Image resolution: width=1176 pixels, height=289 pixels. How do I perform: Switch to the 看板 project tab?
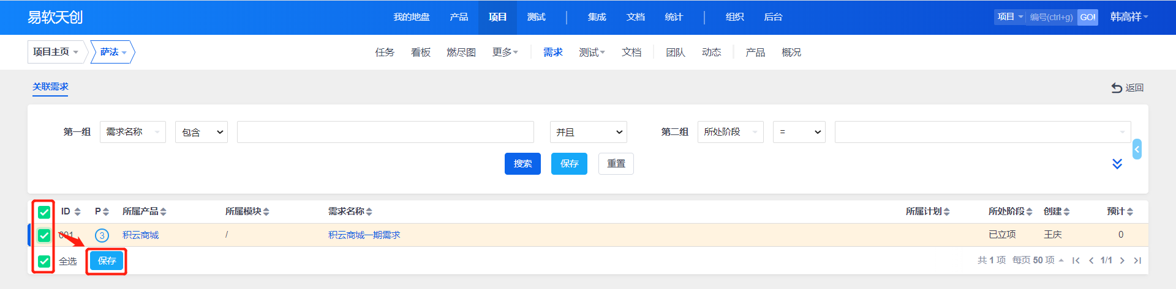tap(421, 53)
